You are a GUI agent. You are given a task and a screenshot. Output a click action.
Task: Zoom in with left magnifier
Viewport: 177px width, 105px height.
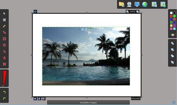127,12
